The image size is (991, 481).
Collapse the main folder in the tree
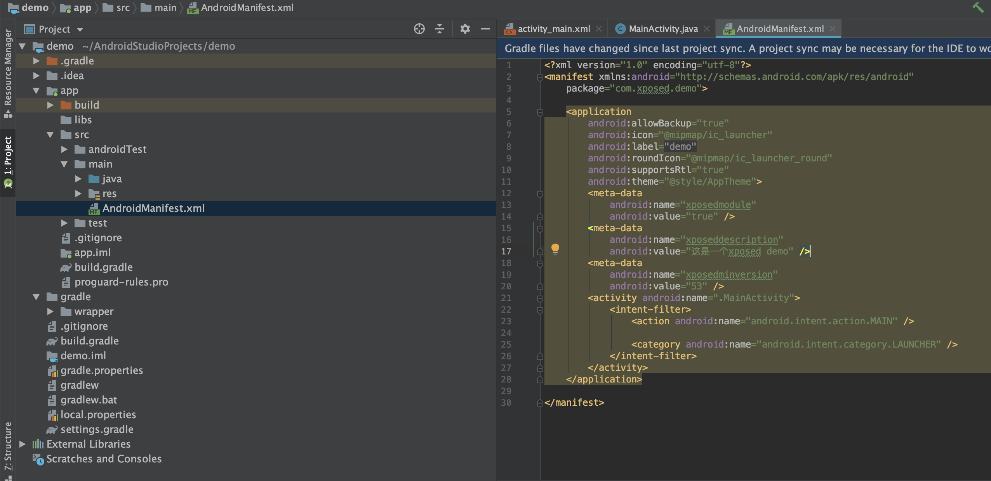pyautogui.click(x=64, y=164)
